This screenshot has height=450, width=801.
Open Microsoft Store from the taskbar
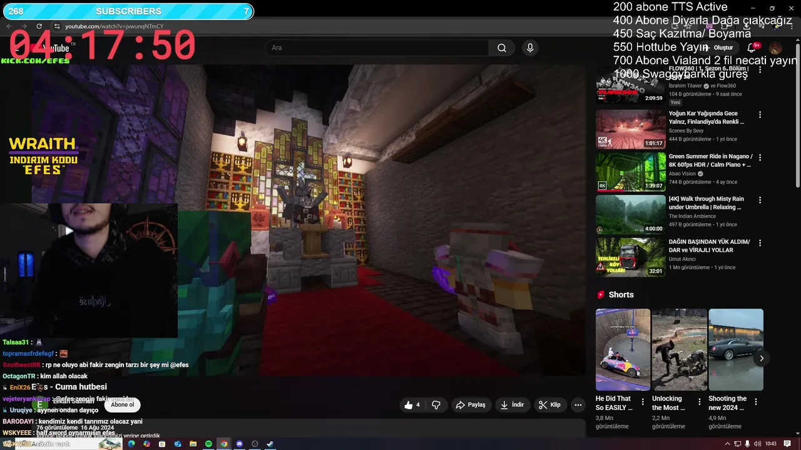click(162, 444)
